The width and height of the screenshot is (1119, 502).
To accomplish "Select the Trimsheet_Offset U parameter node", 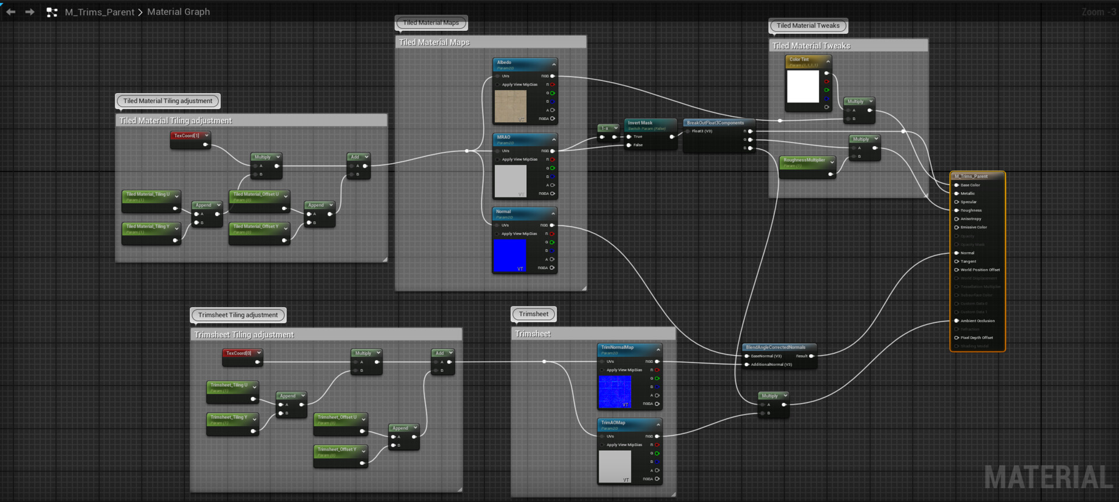I will tap(341, 424).
